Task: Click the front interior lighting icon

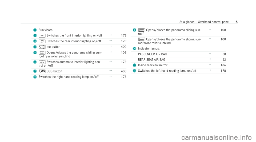Action: 42,36
